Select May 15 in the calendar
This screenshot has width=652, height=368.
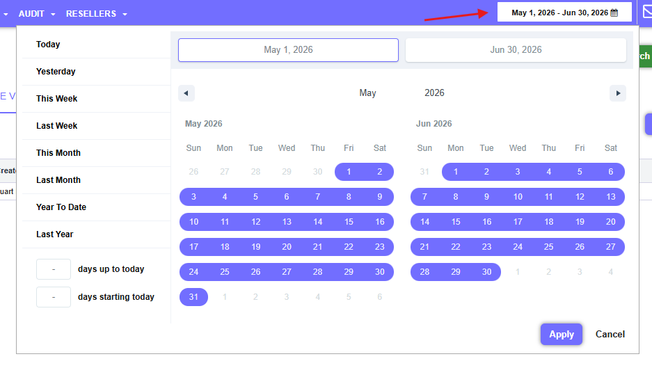pos(349,222)
